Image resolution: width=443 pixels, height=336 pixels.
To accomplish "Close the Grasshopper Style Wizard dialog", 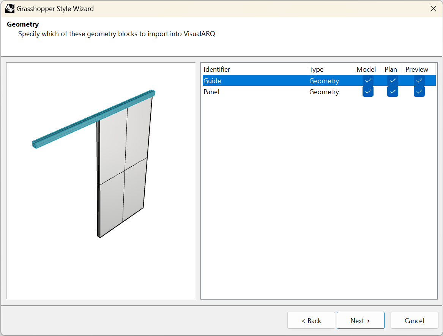I will click(x=433, y=9).
